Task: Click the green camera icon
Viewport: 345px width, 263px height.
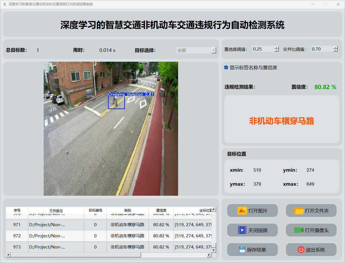Action: [x=299, y=230]
